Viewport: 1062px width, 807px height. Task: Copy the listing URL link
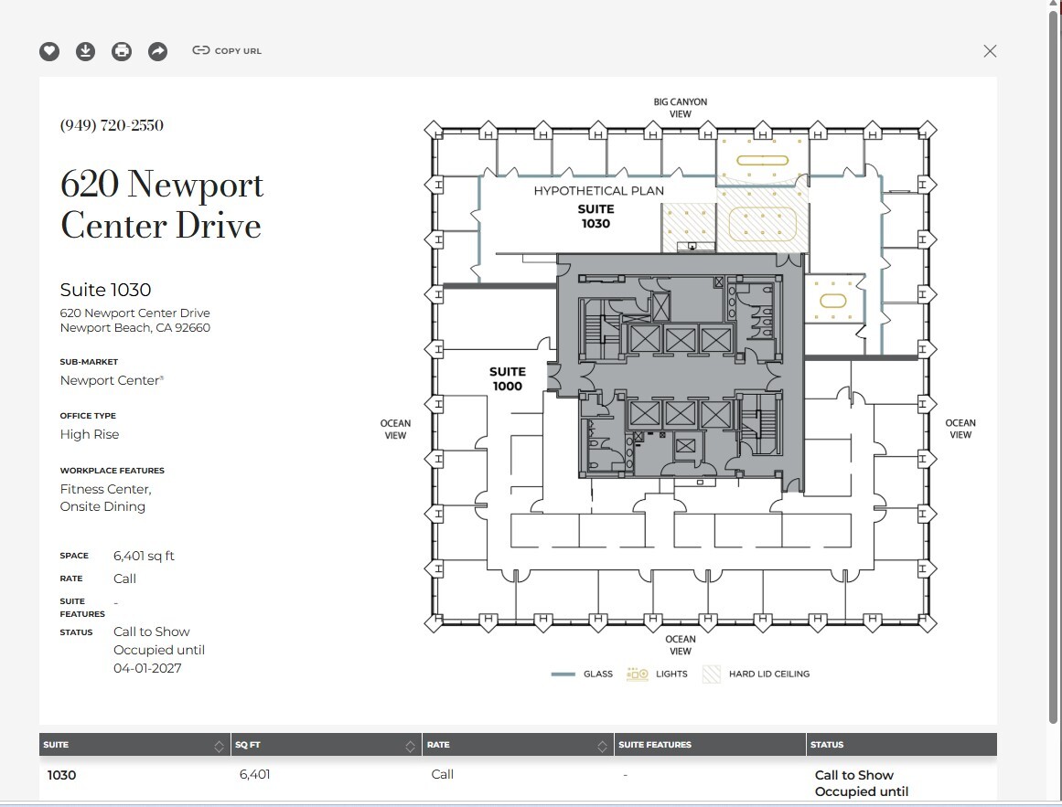coord(227,51)
